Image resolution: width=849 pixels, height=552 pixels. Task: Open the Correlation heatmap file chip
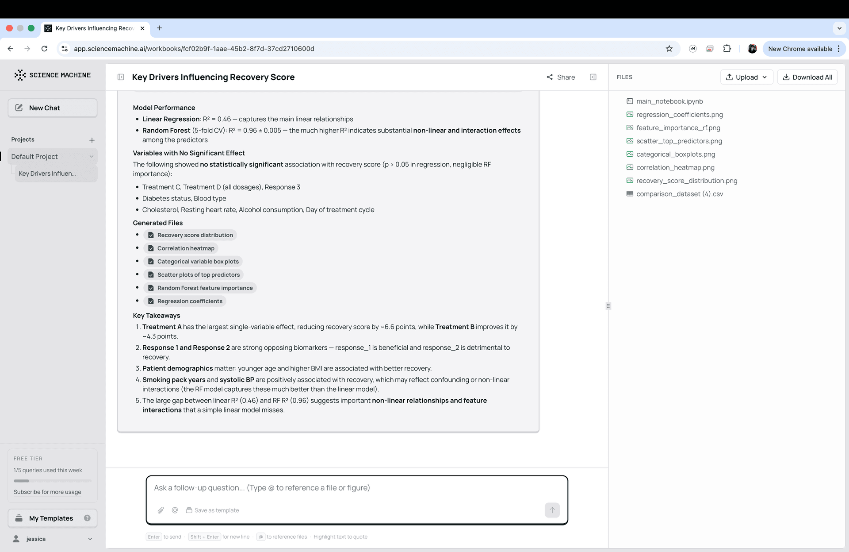coord(181,248)
